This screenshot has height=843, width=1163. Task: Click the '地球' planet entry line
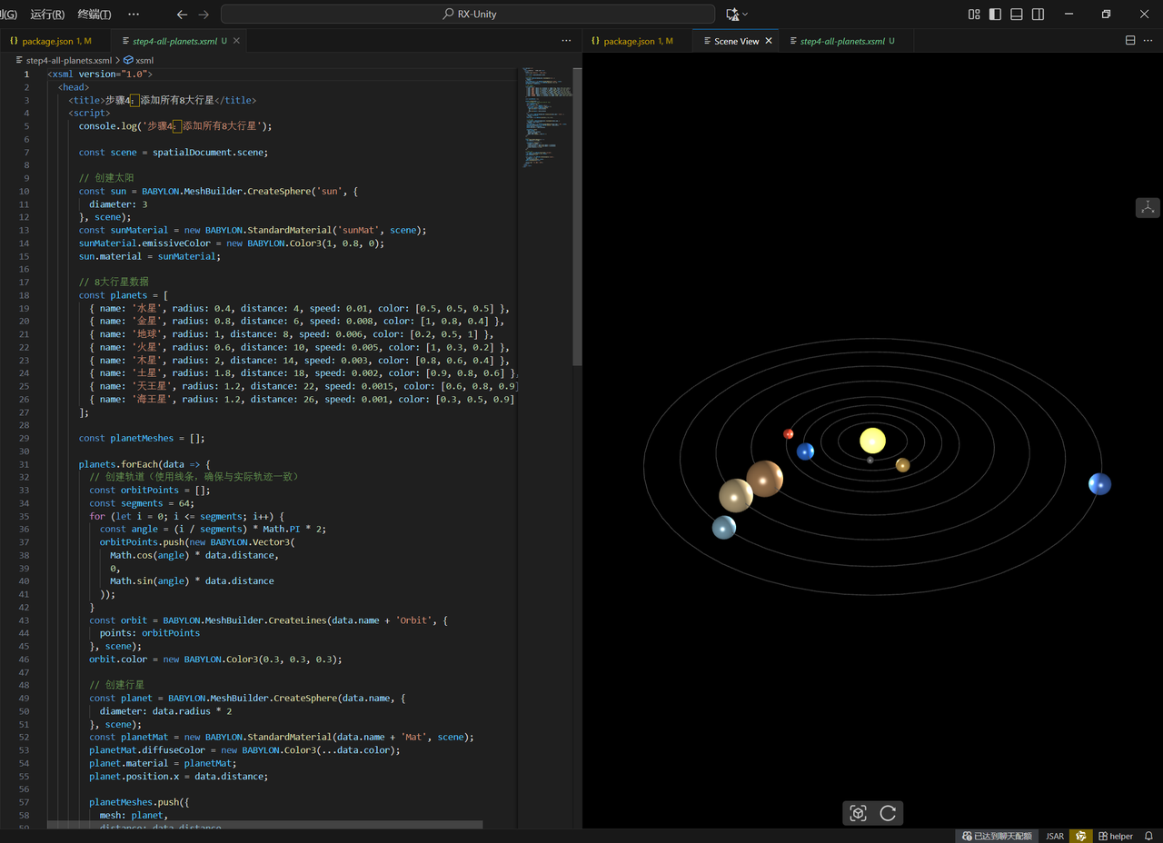point(292,334)
